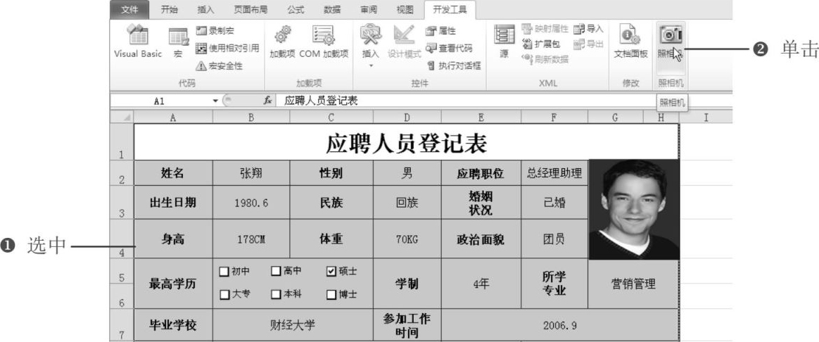Click the Name Box showing A1
This screenshot has width=819, height=342.
160,101
